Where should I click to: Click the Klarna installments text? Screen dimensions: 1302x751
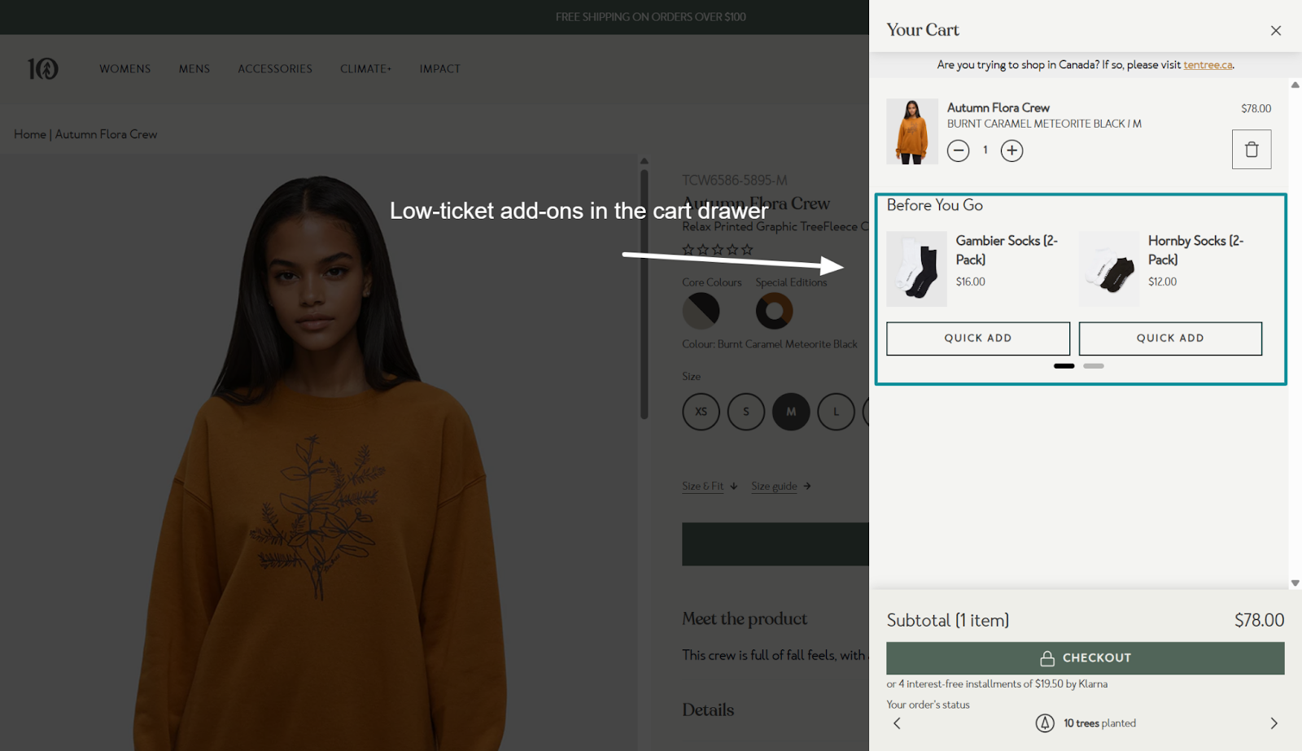[x=997, y=684]
